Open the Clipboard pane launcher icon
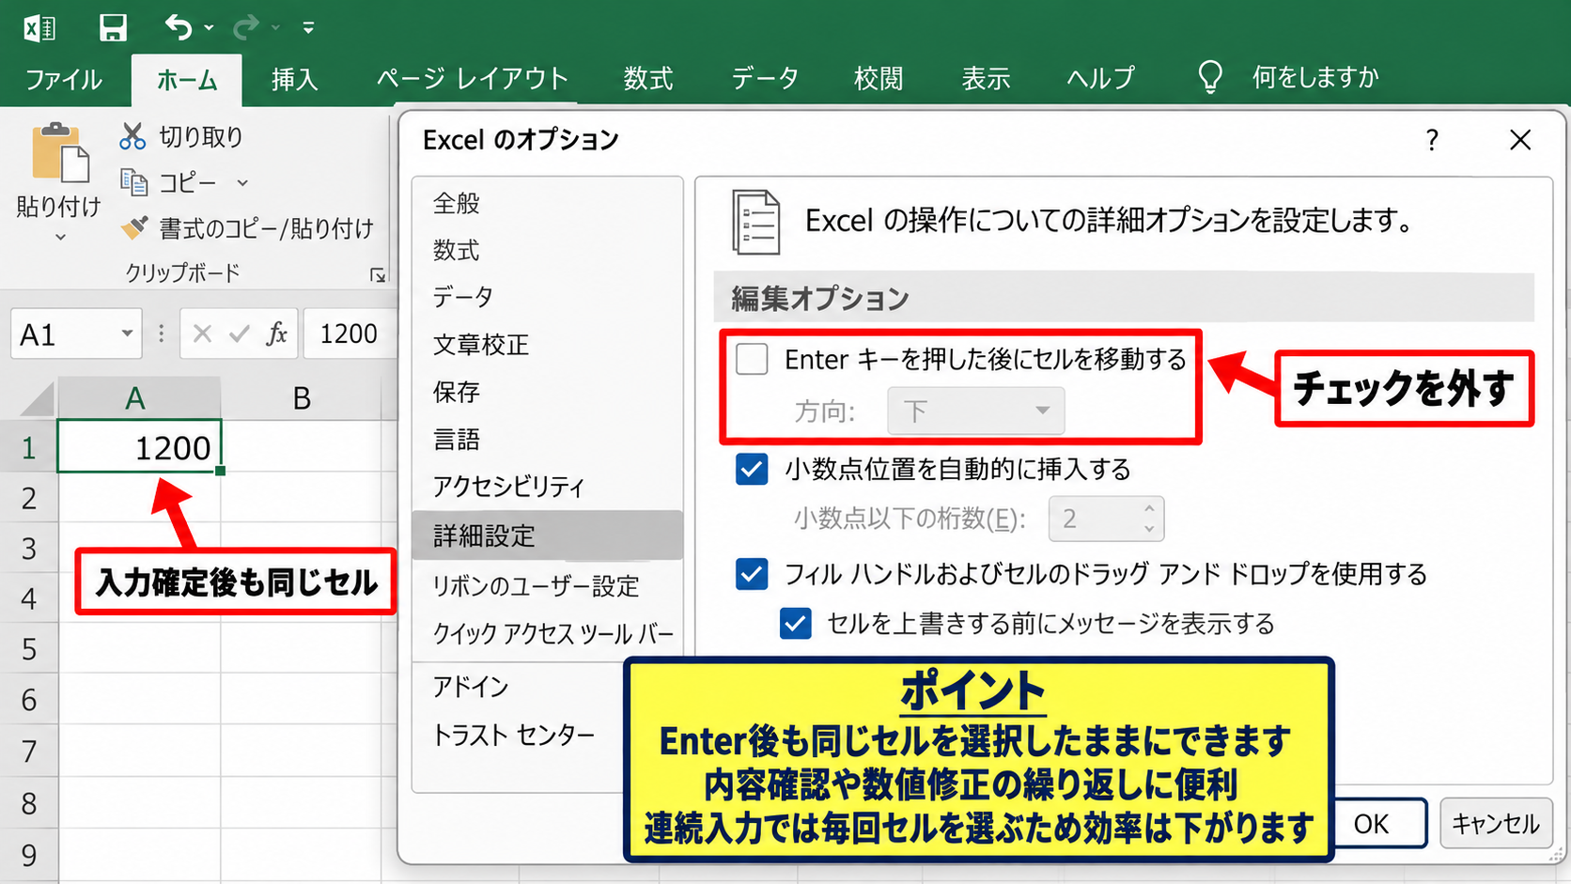 point(377,275)
